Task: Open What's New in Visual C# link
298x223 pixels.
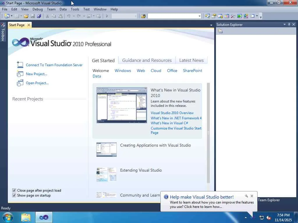Action: click(169, 123)
